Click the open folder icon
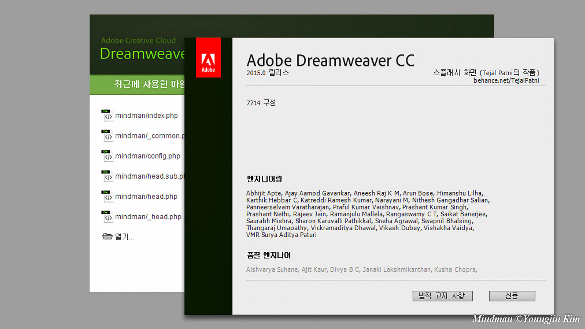585x329 pixels. tap(107, 237)
